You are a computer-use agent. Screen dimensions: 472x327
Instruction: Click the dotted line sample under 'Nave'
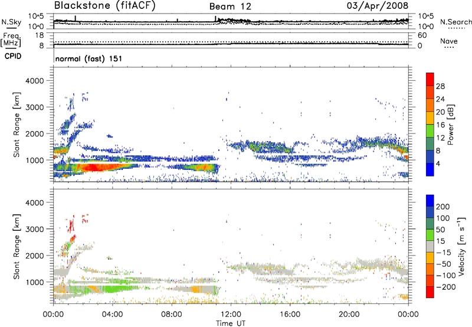[449, 47]
